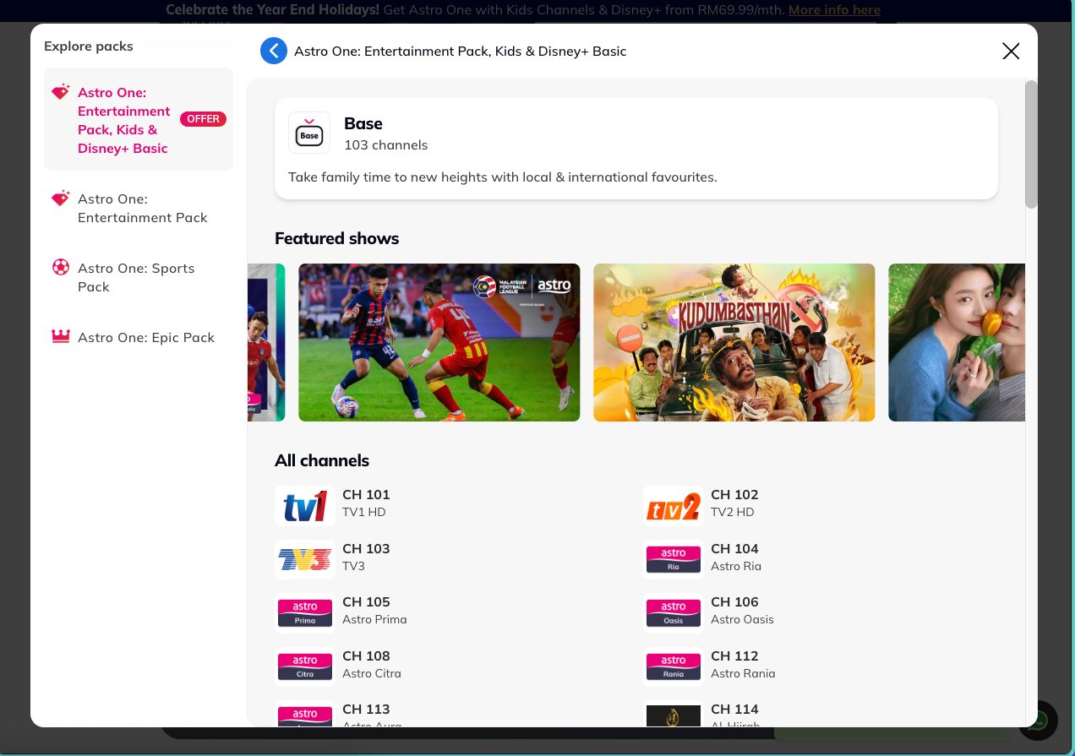The height and width of the screenshot is (756, 1075).
Task: Click the Astro Ria channel logo
Action: pos(673,559)
